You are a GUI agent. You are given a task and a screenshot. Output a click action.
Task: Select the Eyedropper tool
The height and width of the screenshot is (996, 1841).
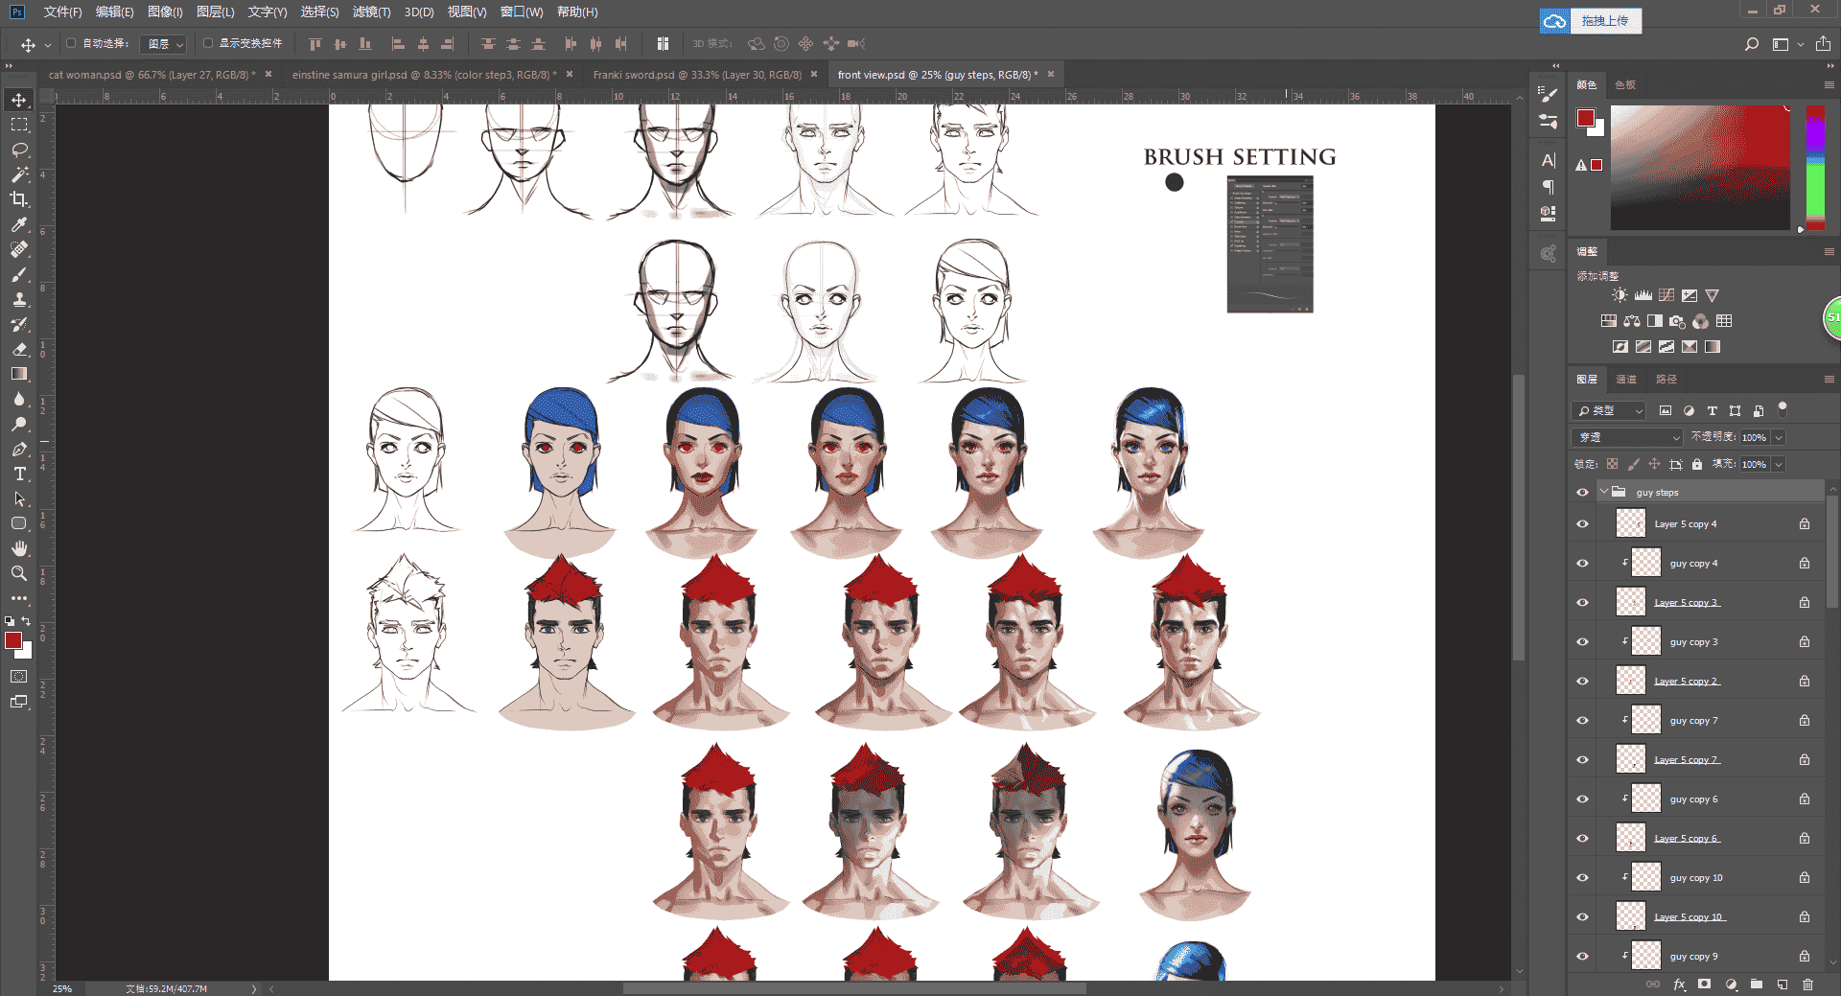19,224
